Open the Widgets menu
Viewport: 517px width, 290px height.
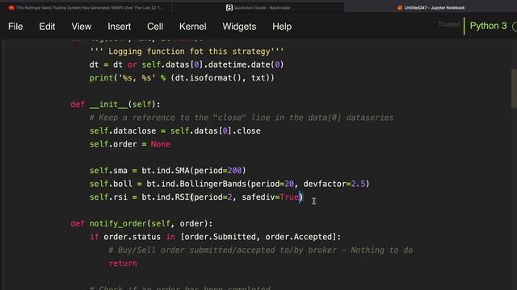tap(239, 27)
